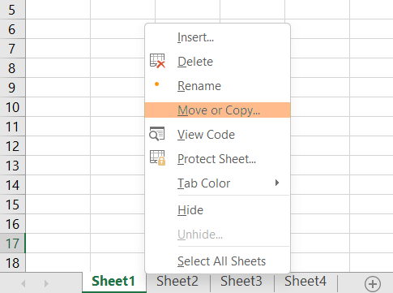The height and width of the screenshot is (293, 393).
Task: Select row header 11
Action: click(x=13, y=127)
